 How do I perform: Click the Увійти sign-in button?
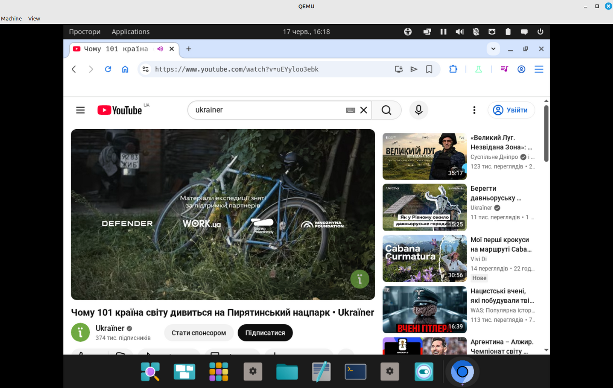click(511, 110)
